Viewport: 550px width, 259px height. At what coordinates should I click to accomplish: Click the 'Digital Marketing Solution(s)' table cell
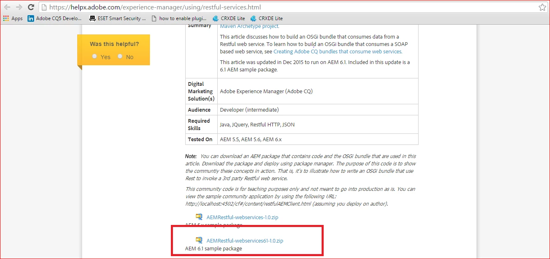point(201,91)
